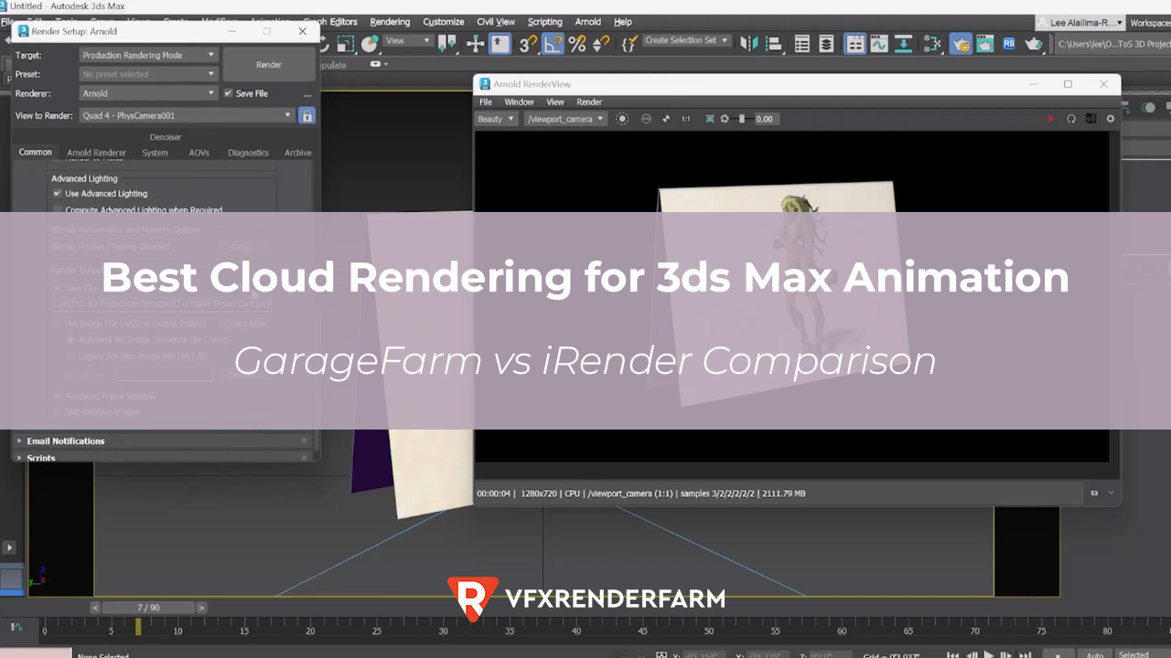Click the selection region rectangle icon

[x=346, y=43]
